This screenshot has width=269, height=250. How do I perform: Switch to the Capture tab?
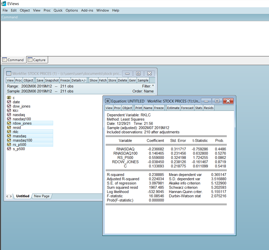point(37,60)
